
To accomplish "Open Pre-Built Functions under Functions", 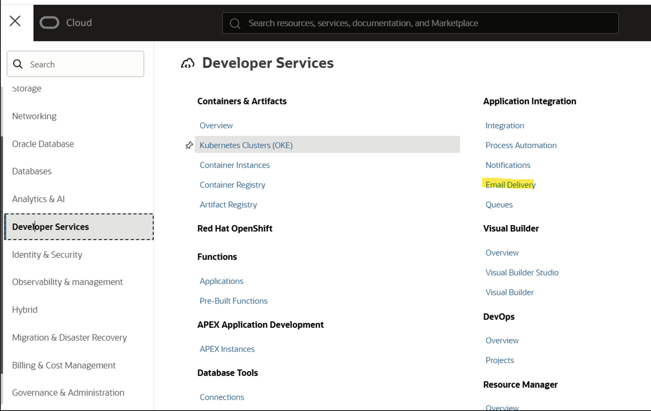I will [233, 300].
